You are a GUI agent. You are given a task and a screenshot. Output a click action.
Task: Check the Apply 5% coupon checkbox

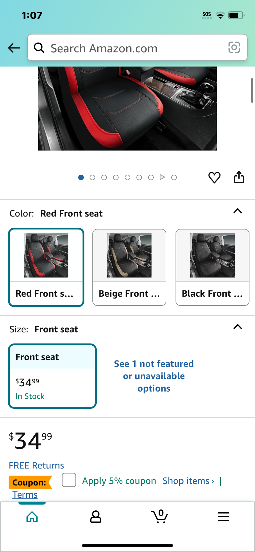click(x=69, y=480)
